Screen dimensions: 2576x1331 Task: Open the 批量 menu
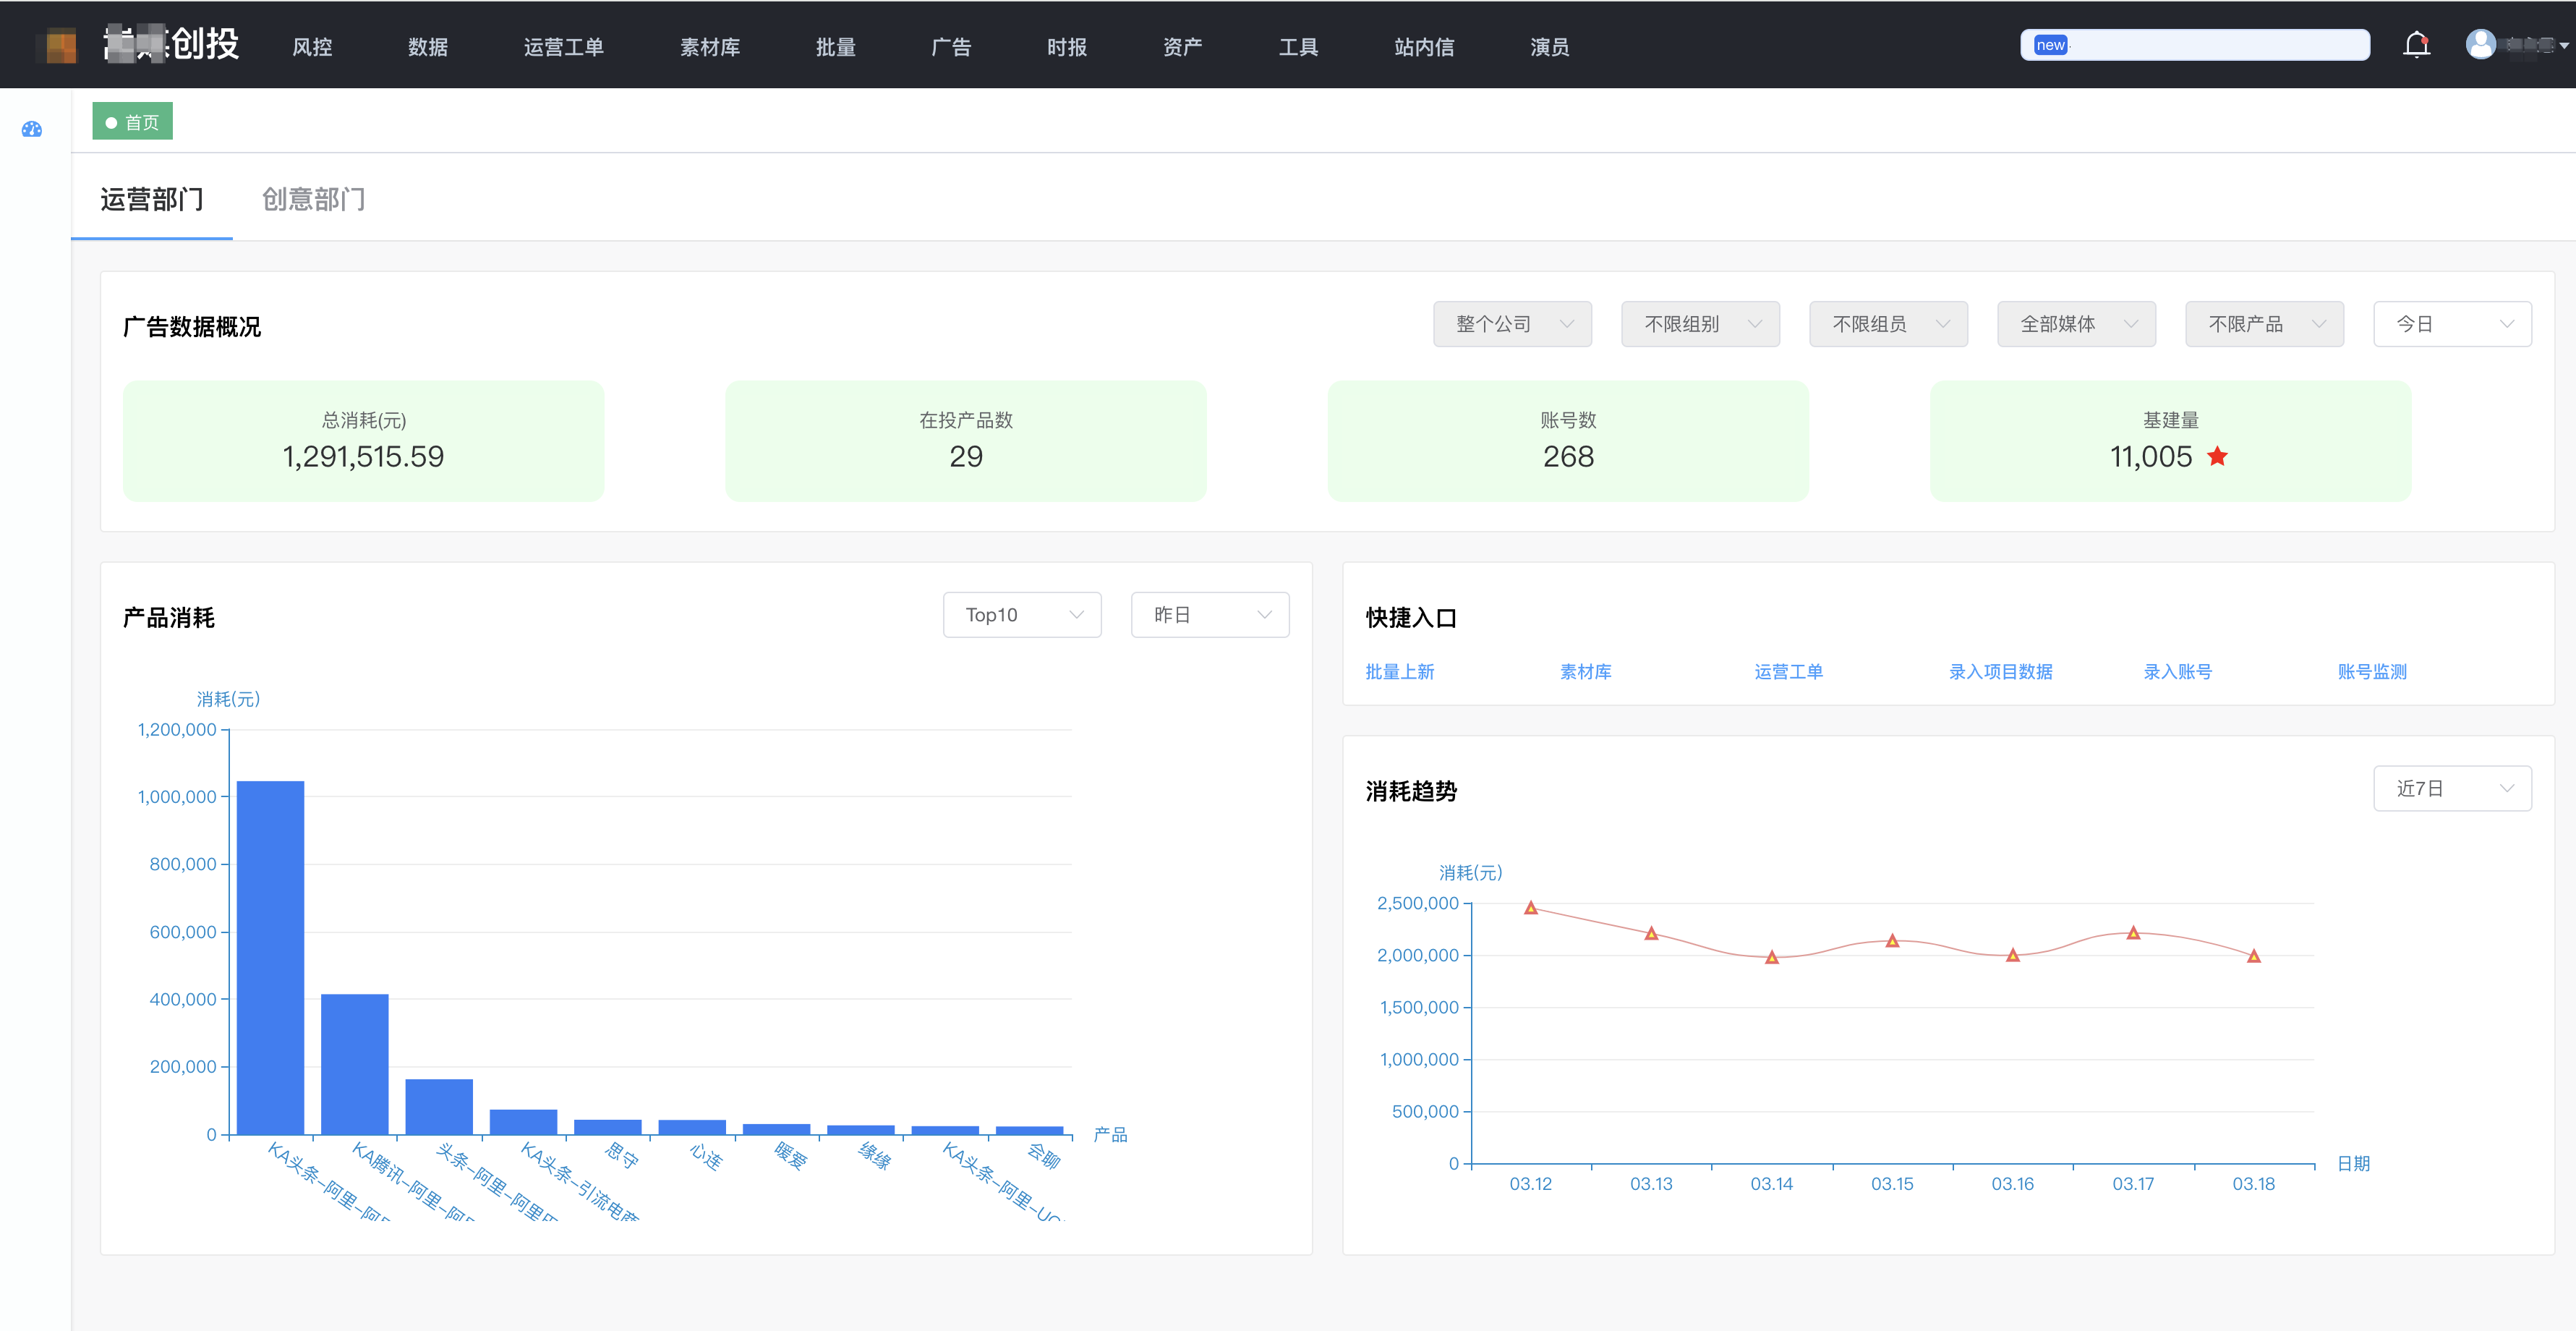(x=836, y=47)
